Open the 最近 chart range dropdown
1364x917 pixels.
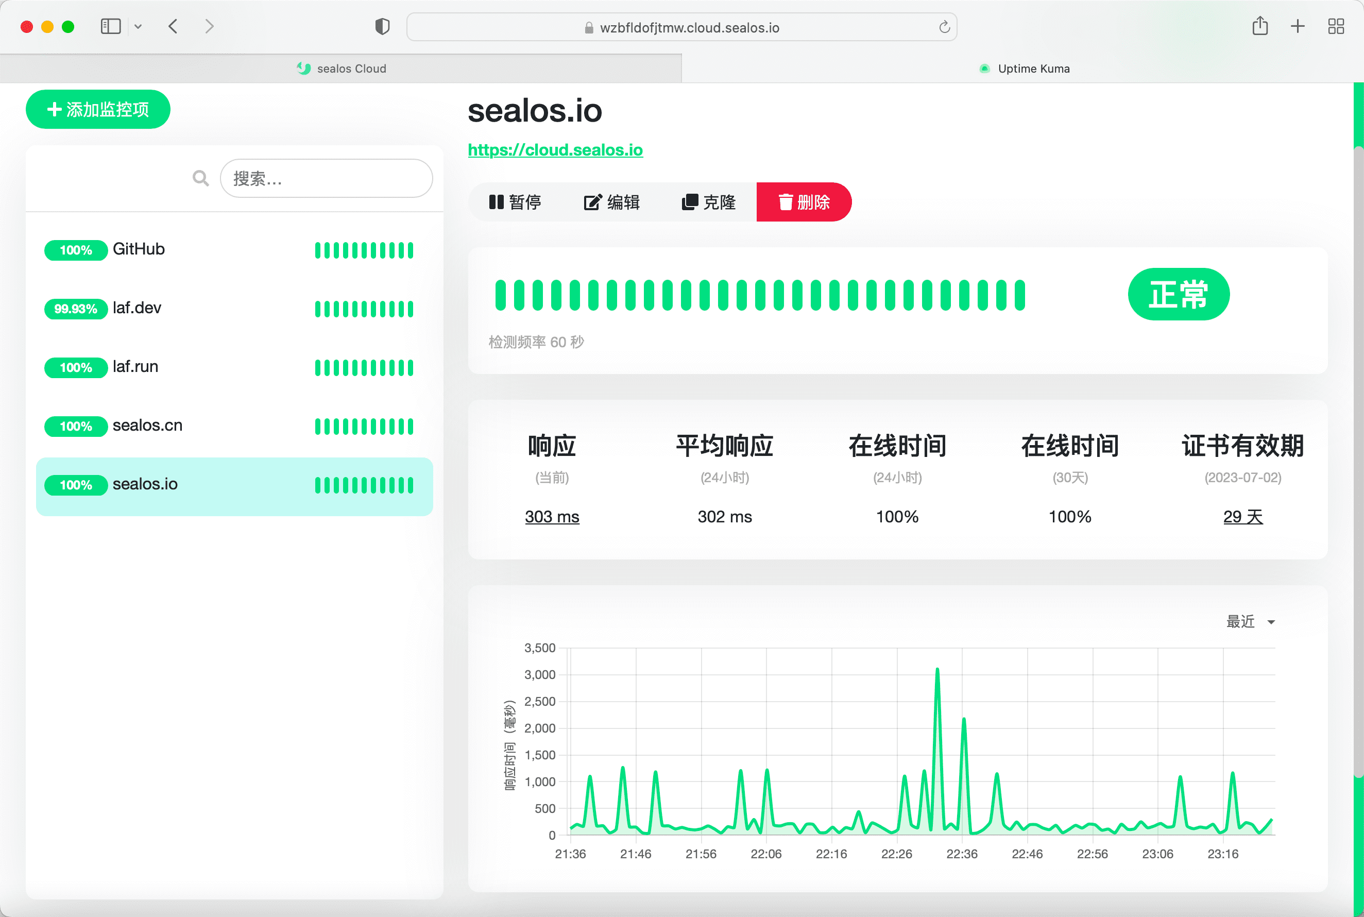click(1251, 622)
